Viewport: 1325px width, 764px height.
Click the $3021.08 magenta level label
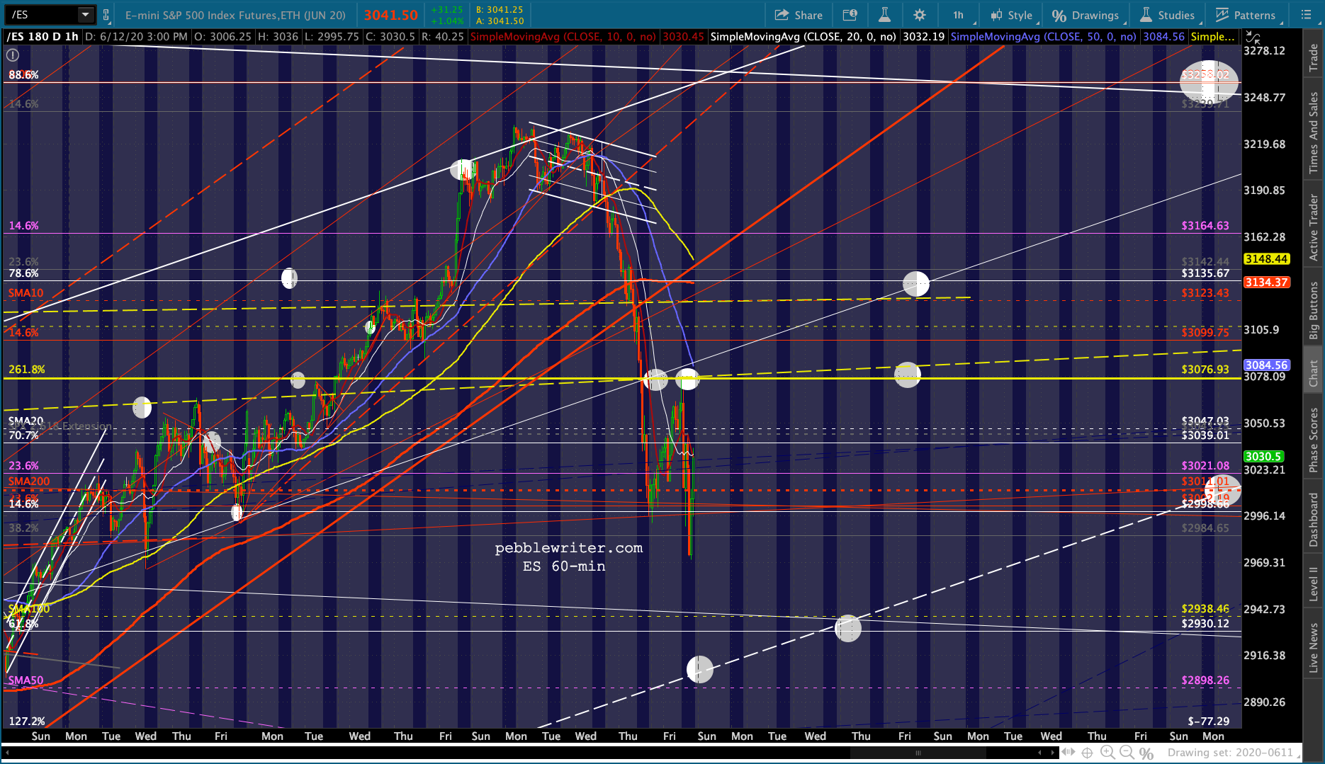pyautogui.click(x=1205, y=466)
